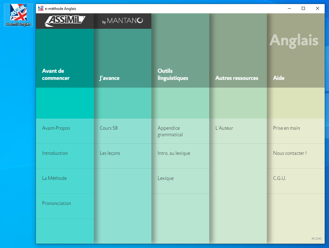This screenshot has height=248, width=329.
Task: Click the e-méthode Anglais title bar icon
Action: point(41,9)
